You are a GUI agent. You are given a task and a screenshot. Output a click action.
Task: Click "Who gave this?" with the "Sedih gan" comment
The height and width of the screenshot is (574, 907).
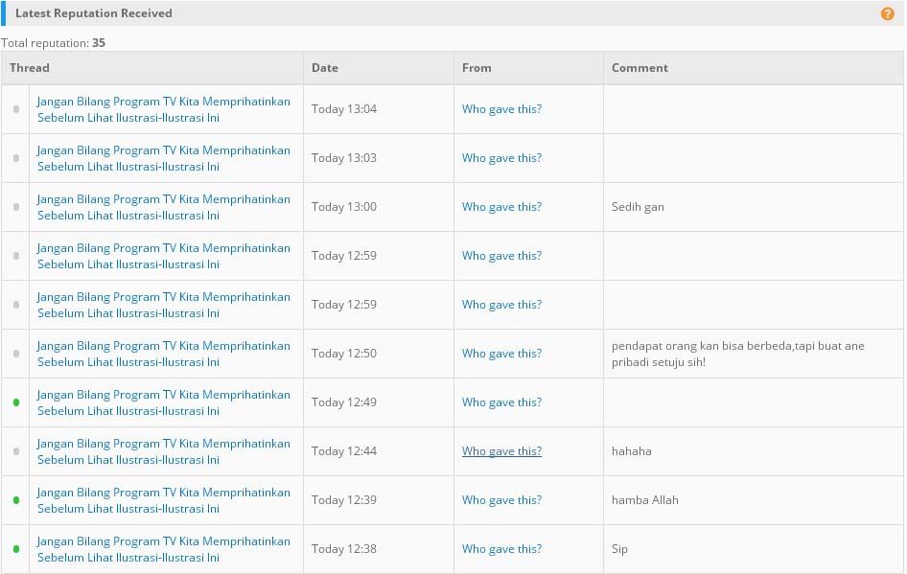pyautogui.click(x=501, y=207)
